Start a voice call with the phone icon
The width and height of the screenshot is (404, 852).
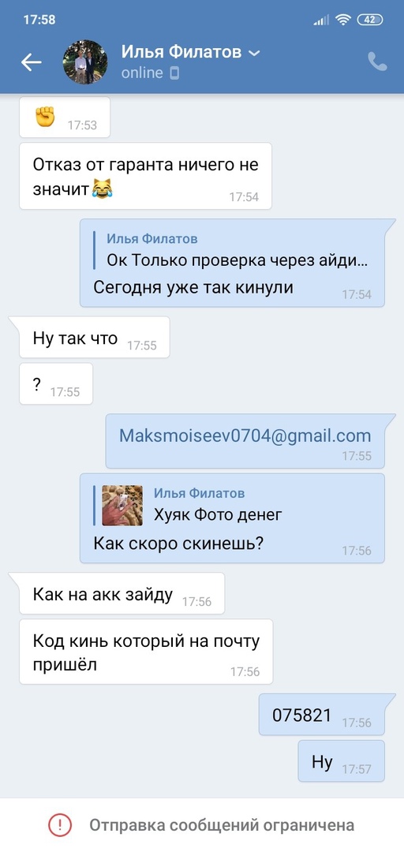click(377, 62)
